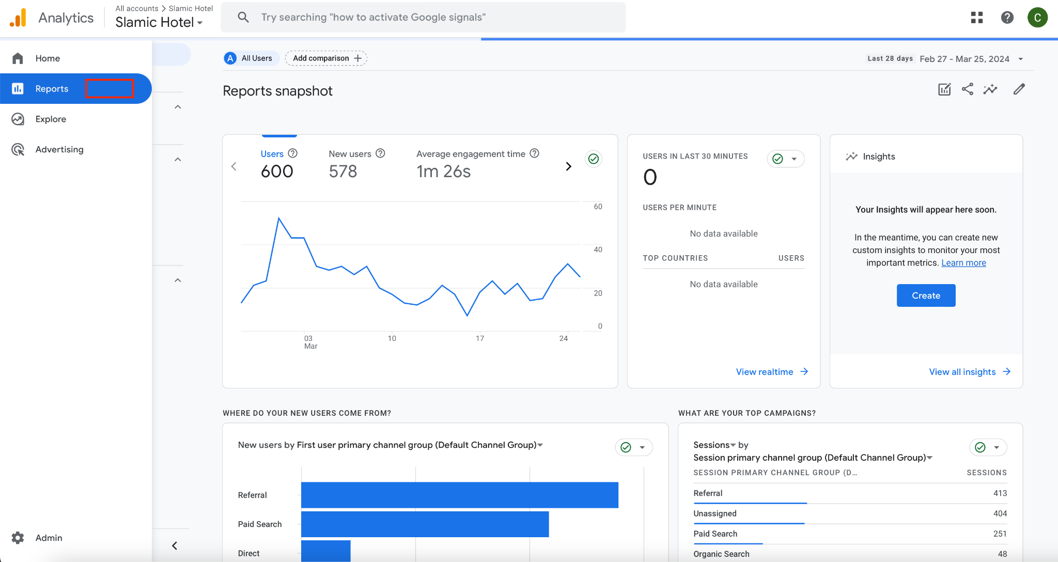
Task: Select the Advertising menu item
Action: click(76, 150)
